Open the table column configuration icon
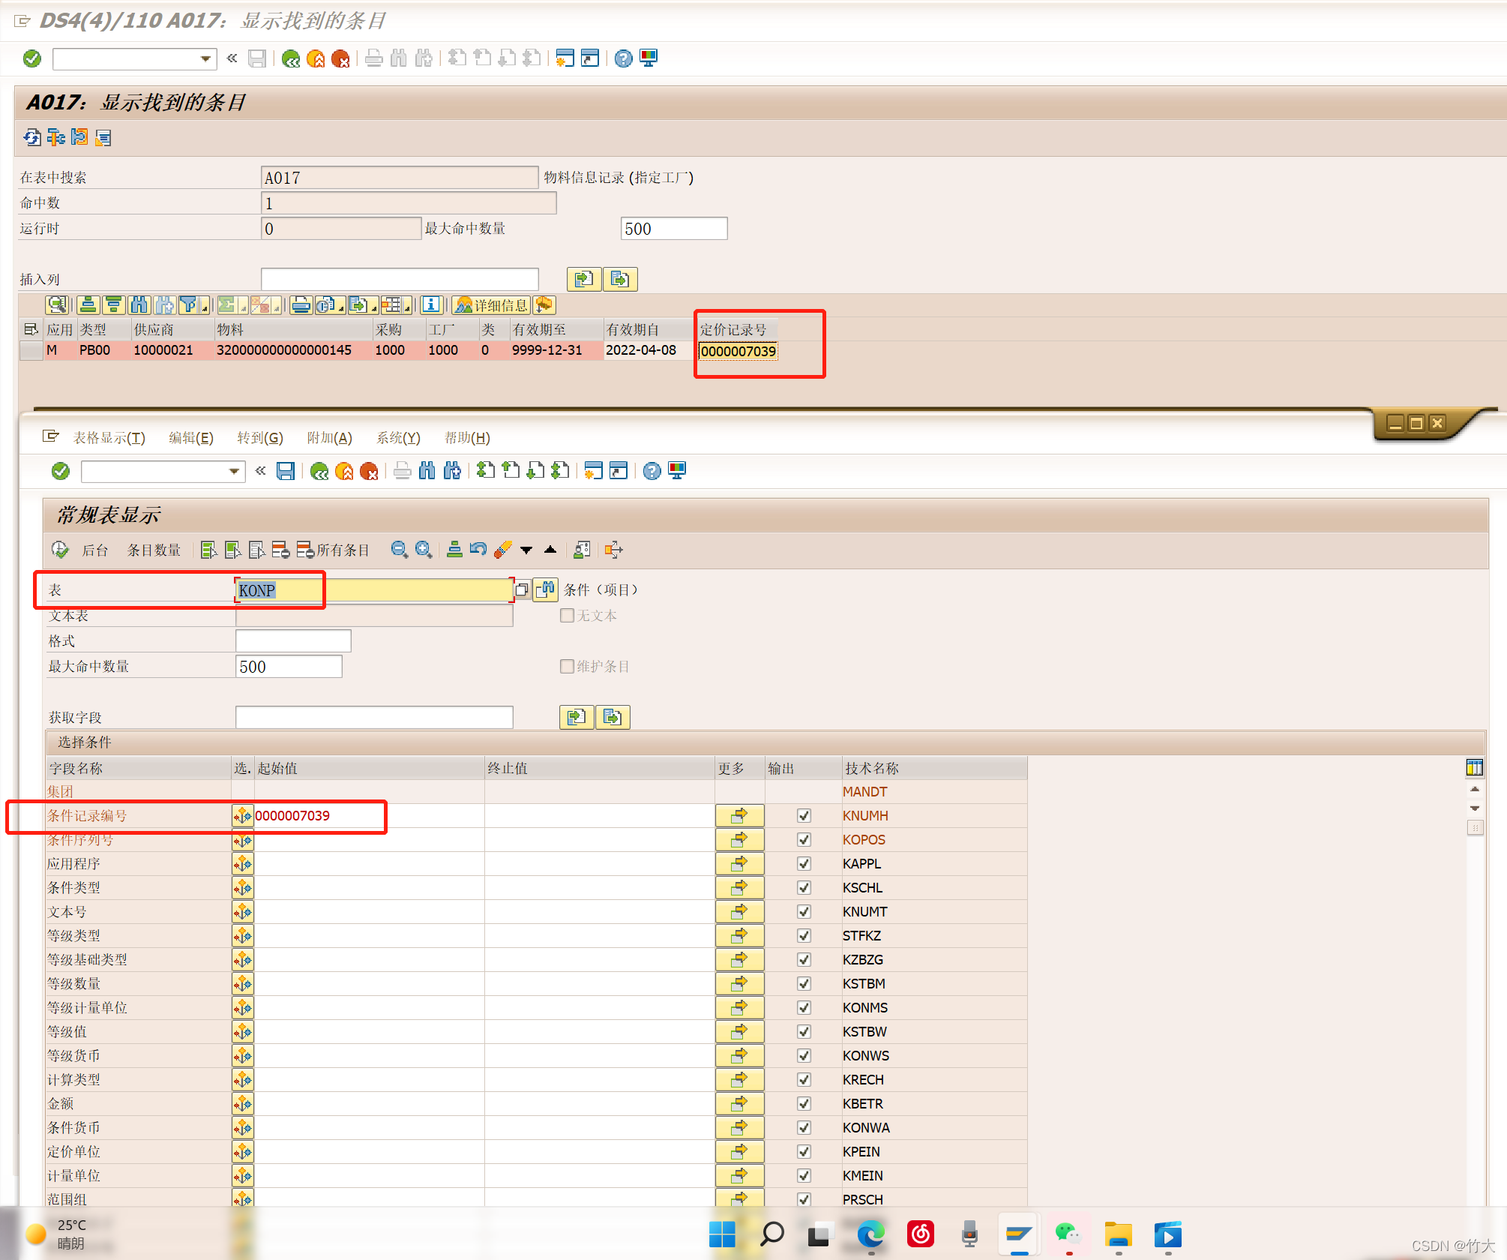 point(1474,767)
